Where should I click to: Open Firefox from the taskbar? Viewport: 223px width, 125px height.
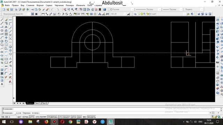click(x=46, y=122)
